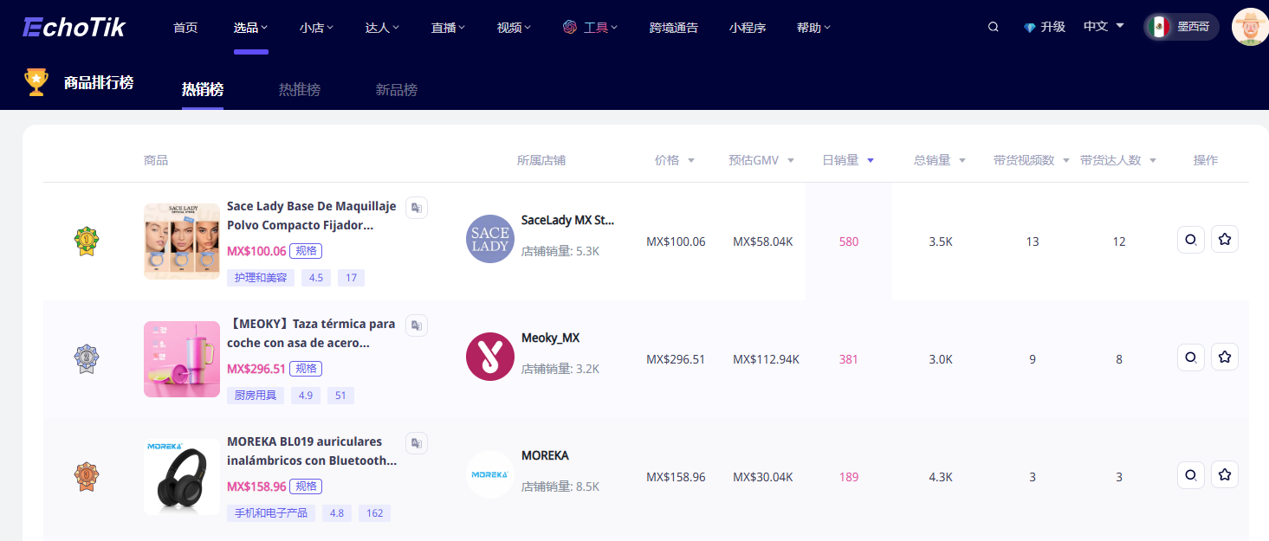Click translate icon for Sace Lady product
Screen dimensions: 1269x541
click(417, 208)
